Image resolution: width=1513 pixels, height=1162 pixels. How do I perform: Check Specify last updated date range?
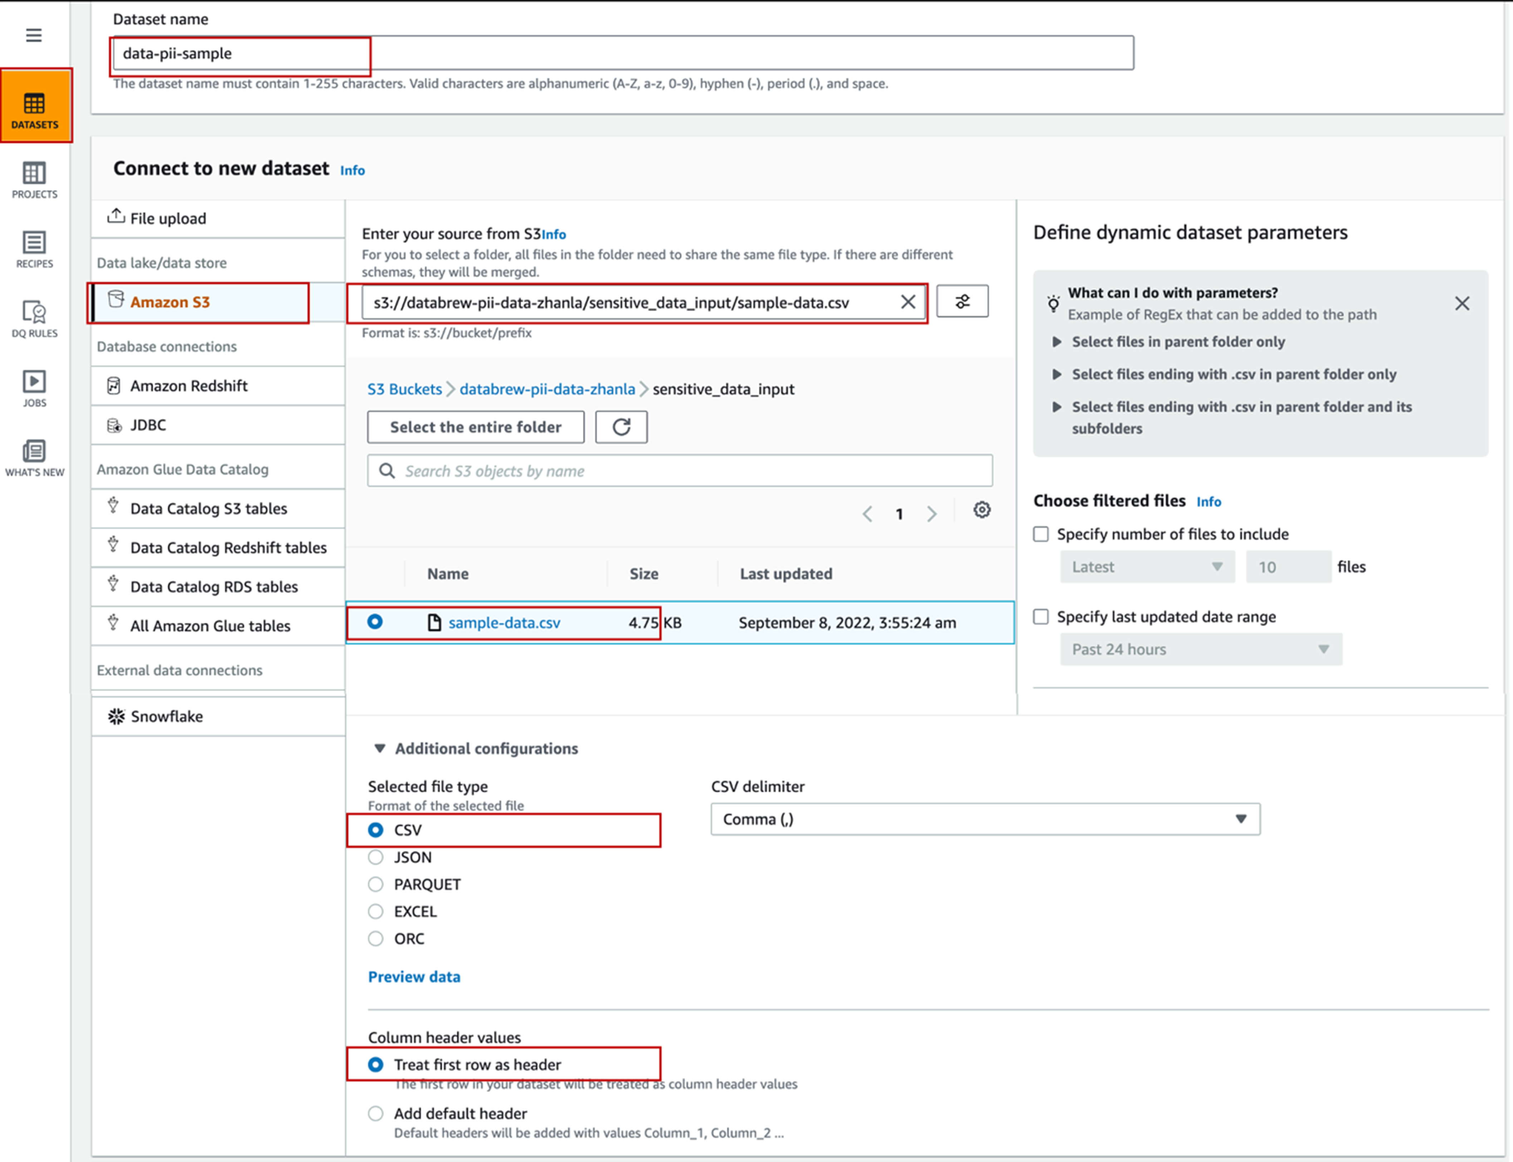1041,616
